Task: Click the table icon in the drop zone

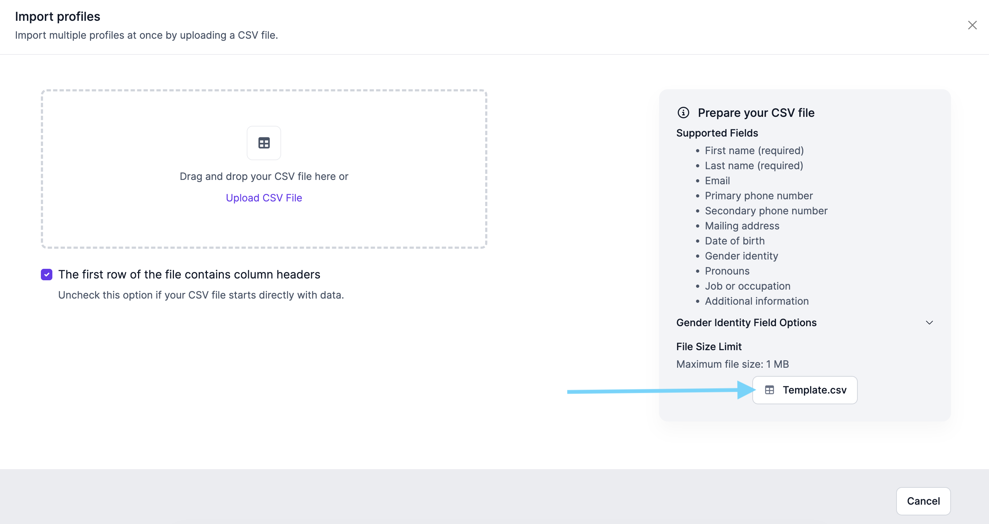Action: coord(264,143)
